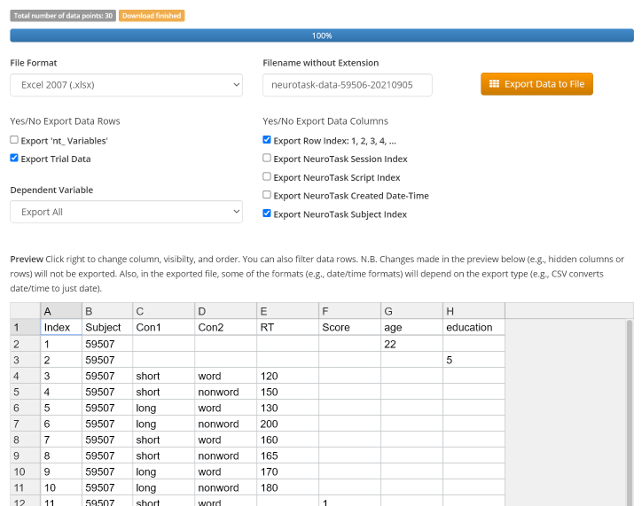Uncheck Export Trial Data checkbox
Viewport: 642px width, 506px height.
tap(14, 159)
